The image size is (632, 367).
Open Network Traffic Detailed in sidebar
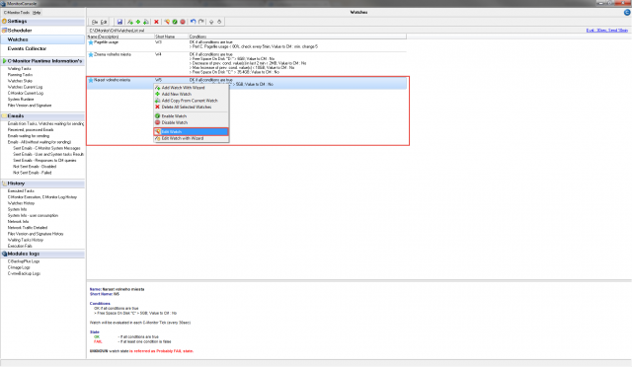point(28,228)
